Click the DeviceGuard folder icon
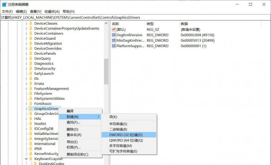Image resolution: width=271 pixels, height=165 pixels. pyautogui.click(x=31, y=38)
